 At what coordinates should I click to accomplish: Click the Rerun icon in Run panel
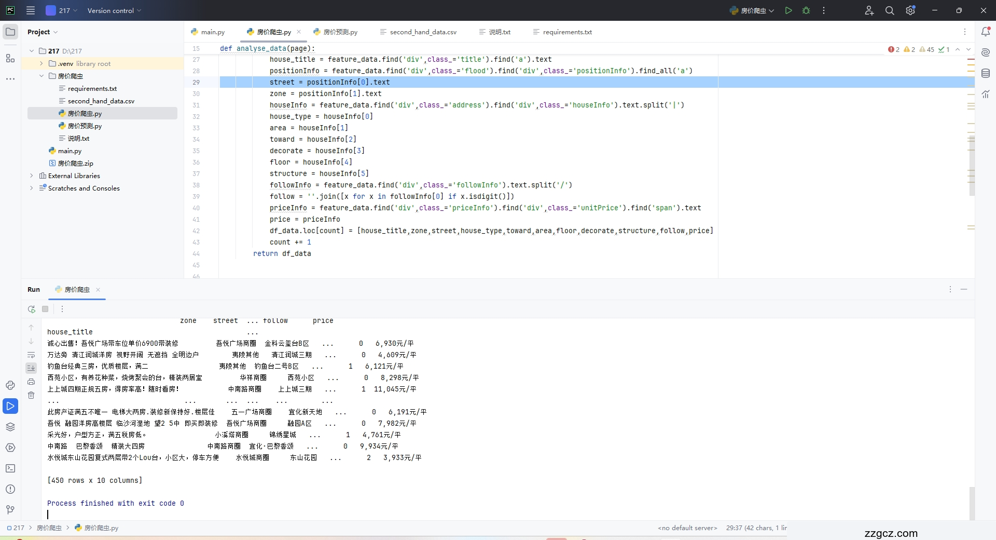click(x=32, y=309)
